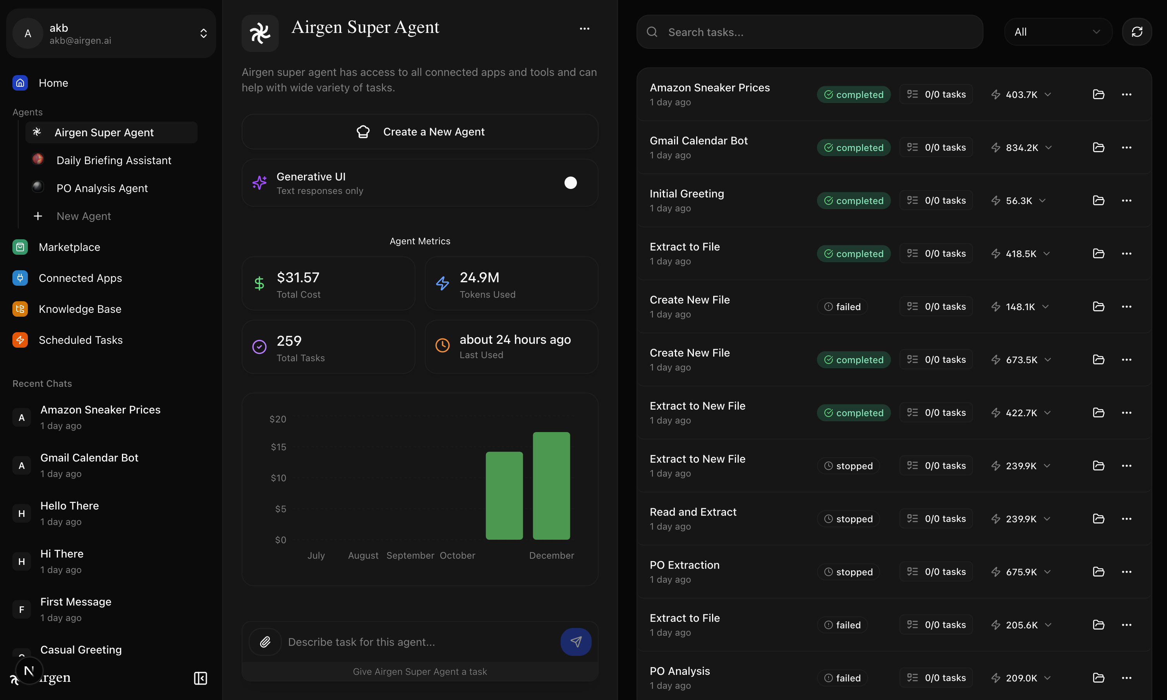
Task: Select the PO Analysis Agent
Action: tap(102, 188)
